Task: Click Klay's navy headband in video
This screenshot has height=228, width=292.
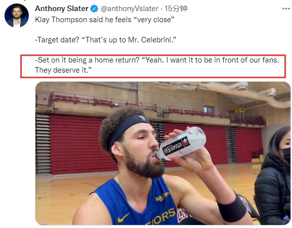Action: [128, 127]
